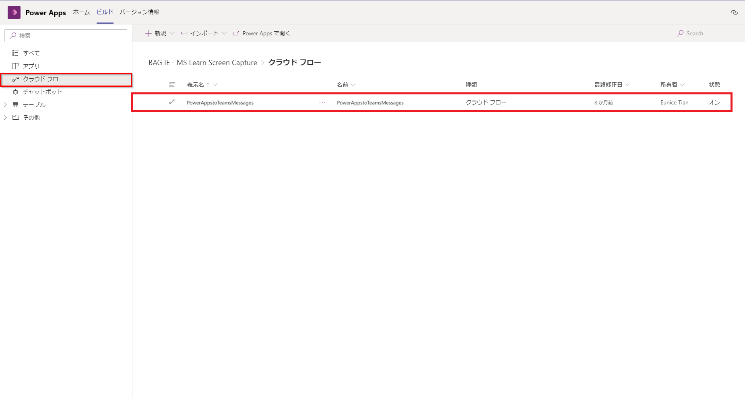Click the Power Apps logo icon
The height and width of the screenshot is (398, 745).
pos(14,12)
